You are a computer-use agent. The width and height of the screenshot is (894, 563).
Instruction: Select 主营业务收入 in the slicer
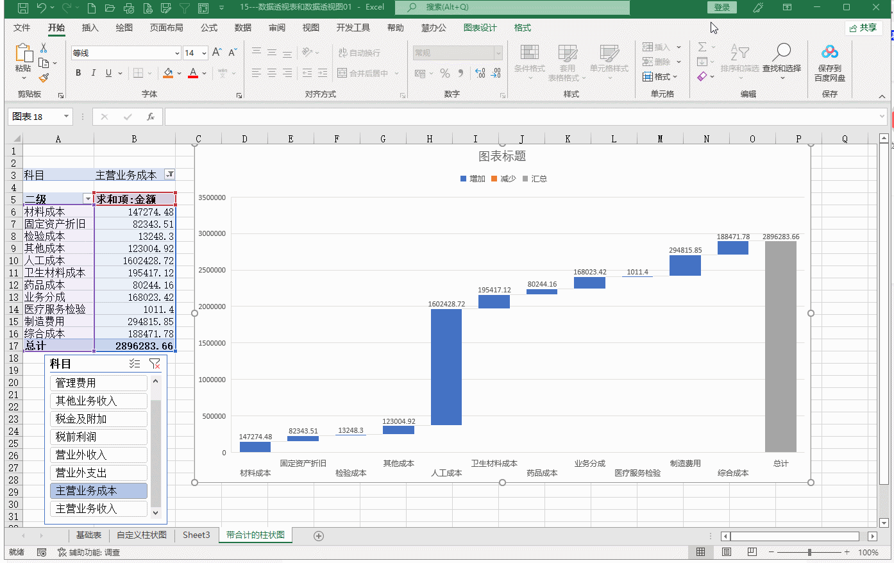point(99,508)
